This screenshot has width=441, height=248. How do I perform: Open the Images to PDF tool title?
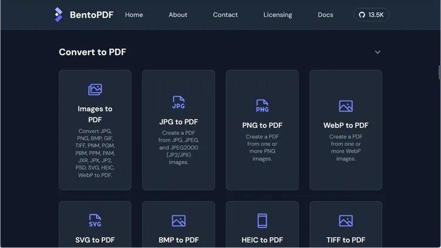point(95,114)
